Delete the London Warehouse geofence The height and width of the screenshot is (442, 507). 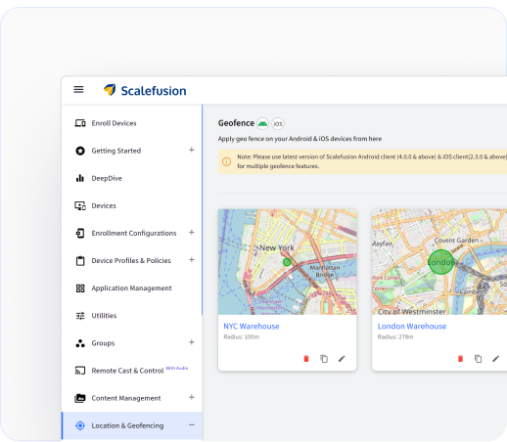460,359
